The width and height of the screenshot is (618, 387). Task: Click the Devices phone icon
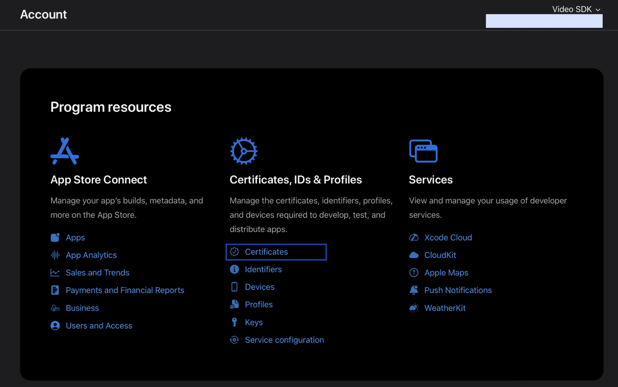pos(235,287)
